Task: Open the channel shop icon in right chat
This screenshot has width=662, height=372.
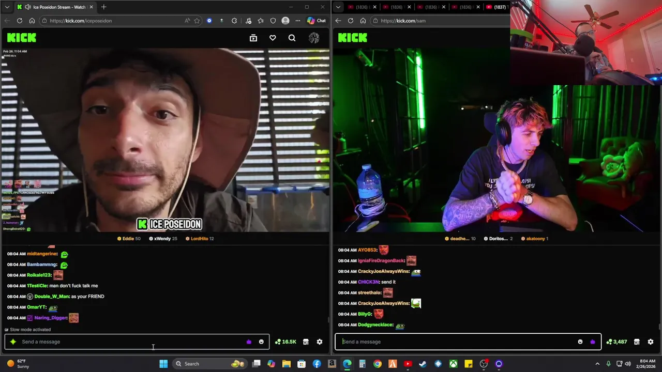Action: (x=637, y=342)
